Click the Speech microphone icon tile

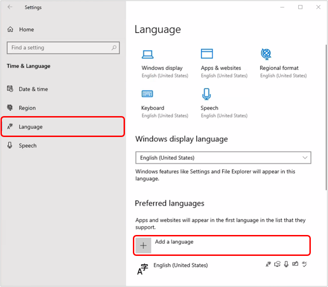[x=206, y=94]
